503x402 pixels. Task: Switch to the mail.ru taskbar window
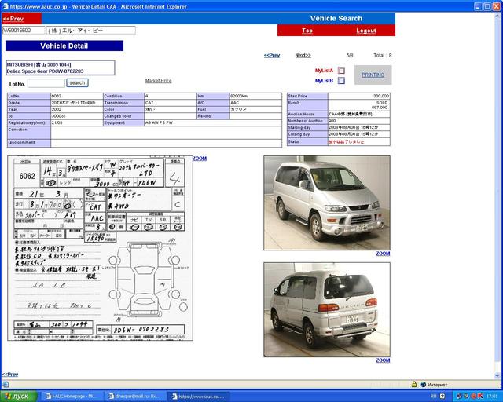pyautogui.click(x=136, y=397)
